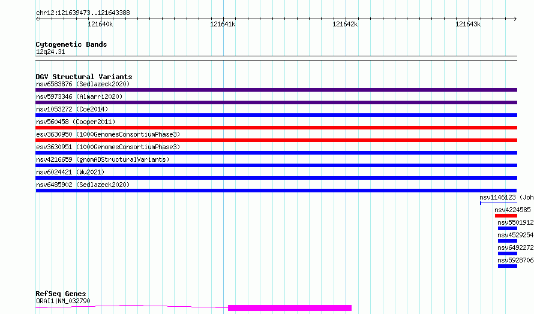Screen dimensions: 534x314
Task: Select the purple bar under nsv6583876
Action: click(x=276, y=90)
